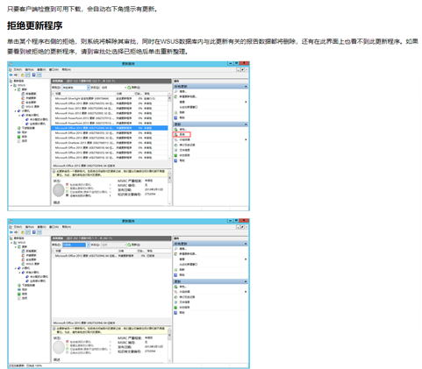Click the red status legend square in upper console
The height and width of the screenshot is (369, 422).
pos(68,184)
